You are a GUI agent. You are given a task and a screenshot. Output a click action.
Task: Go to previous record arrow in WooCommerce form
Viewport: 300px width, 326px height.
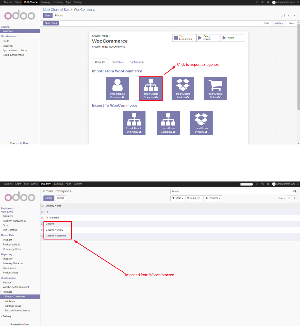[289, 16]
